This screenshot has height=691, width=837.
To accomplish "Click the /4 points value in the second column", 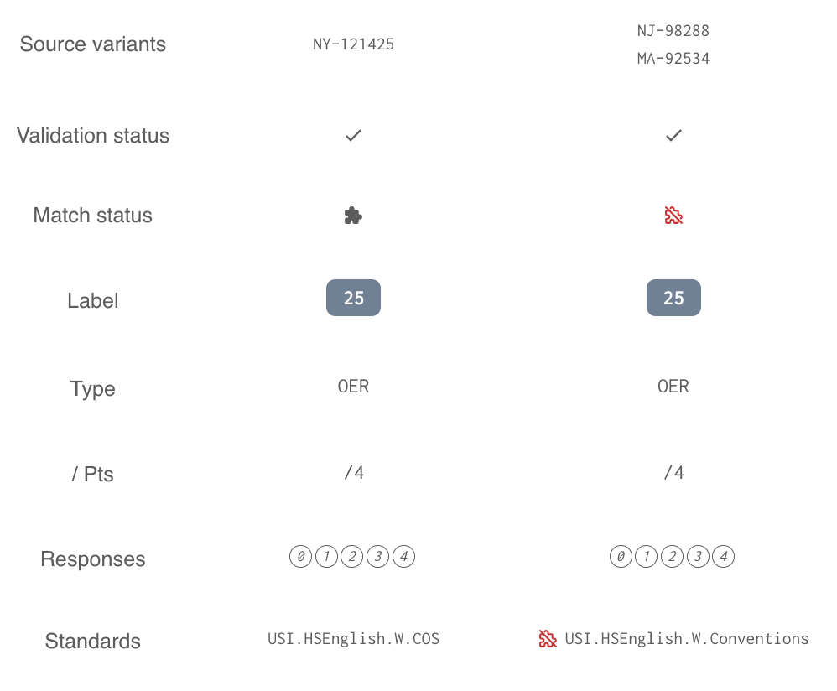I will [x=673, y=472].
